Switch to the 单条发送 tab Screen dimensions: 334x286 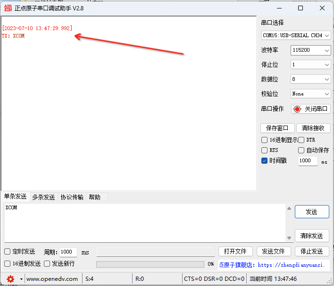[16, 197]
